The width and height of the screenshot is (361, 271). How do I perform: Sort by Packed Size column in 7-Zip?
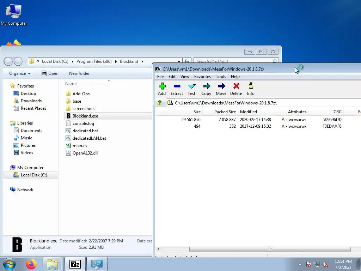coord(220,112)
